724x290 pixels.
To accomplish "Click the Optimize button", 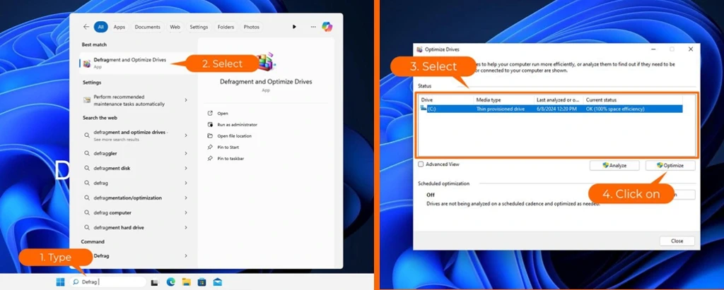I will (670, 166).
